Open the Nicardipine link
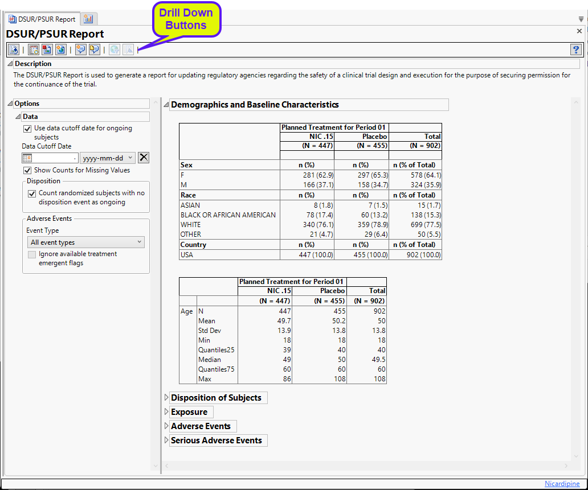The height and width of the screenshot is (490, 588). coord(563,484)
